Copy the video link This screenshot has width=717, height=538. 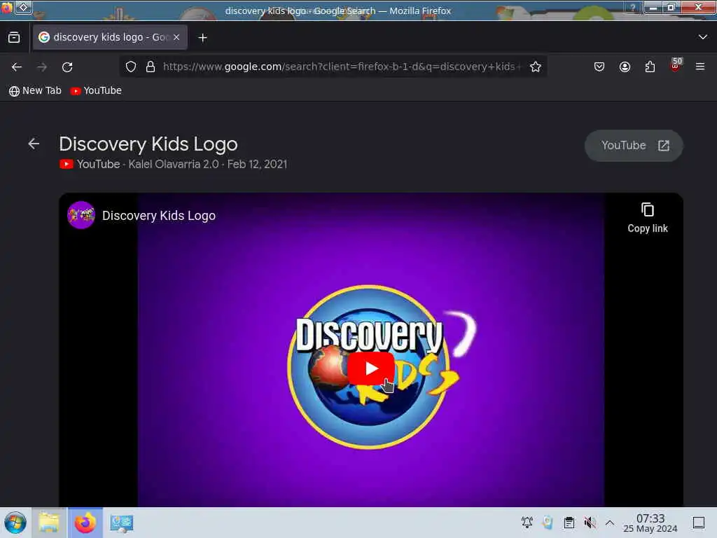648,219
